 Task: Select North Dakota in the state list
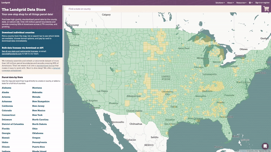pos(40,124)
